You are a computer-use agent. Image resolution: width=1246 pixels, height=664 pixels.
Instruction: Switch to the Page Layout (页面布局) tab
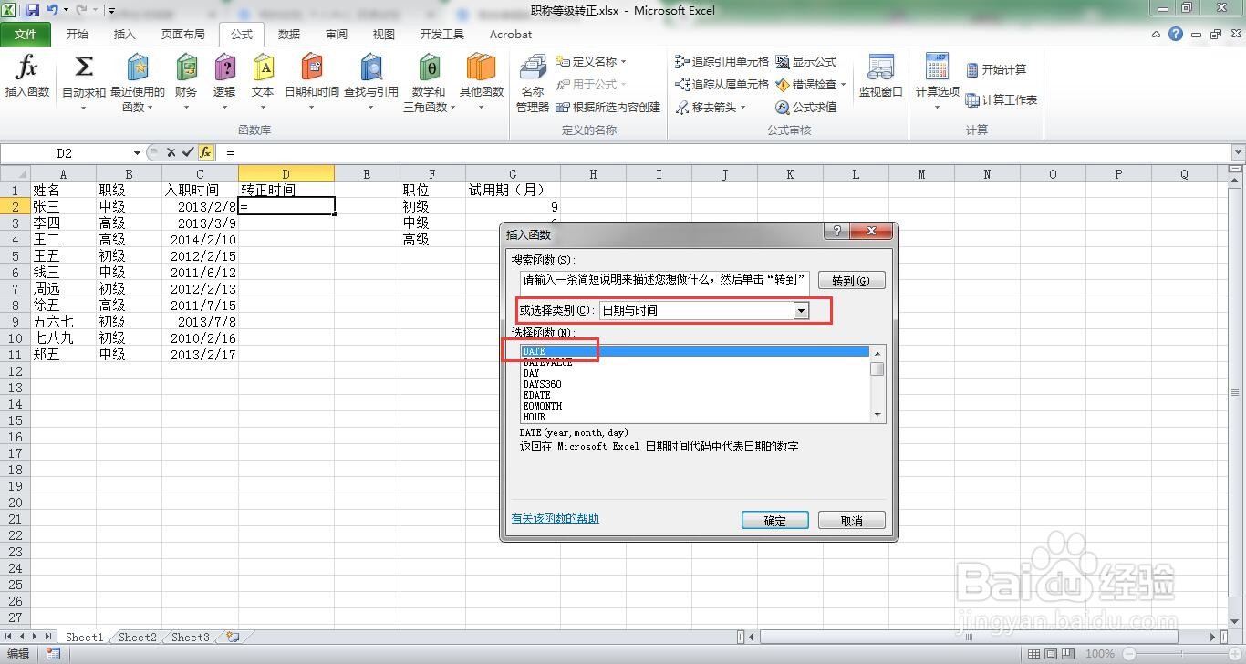coord(182,34)
